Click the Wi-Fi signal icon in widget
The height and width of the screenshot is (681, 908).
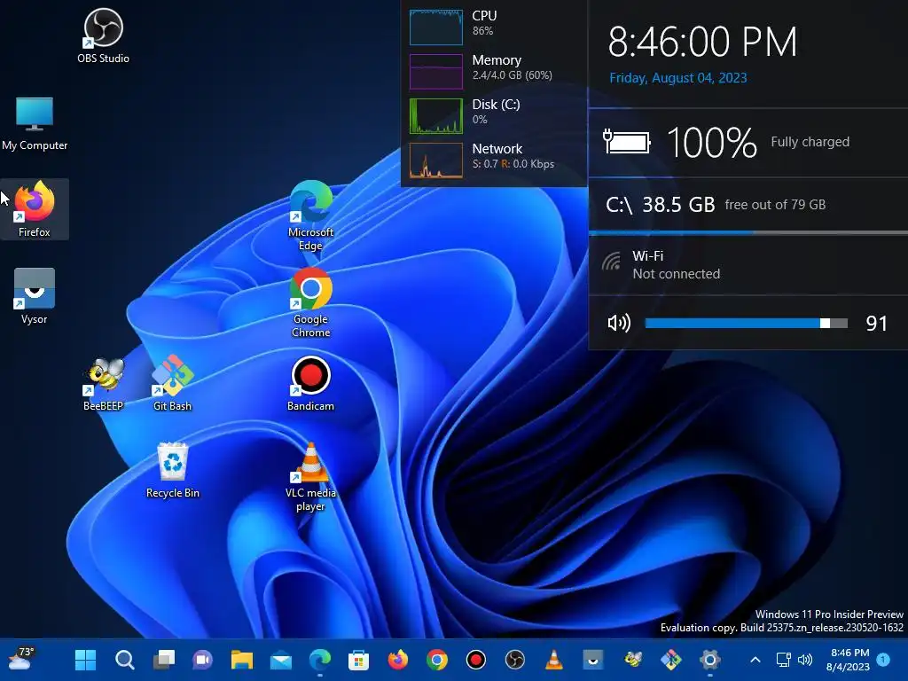pos(611,262)
